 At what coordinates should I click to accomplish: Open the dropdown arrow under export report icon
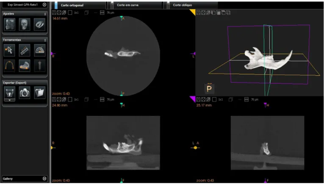click(9, 100)
